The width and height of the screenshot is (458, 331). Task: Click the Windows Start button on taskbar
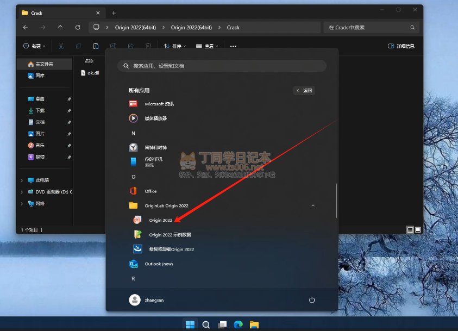(190, 324)
